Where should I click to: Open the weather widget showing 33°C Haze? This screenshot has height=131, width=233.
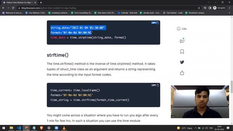point(185,128)
